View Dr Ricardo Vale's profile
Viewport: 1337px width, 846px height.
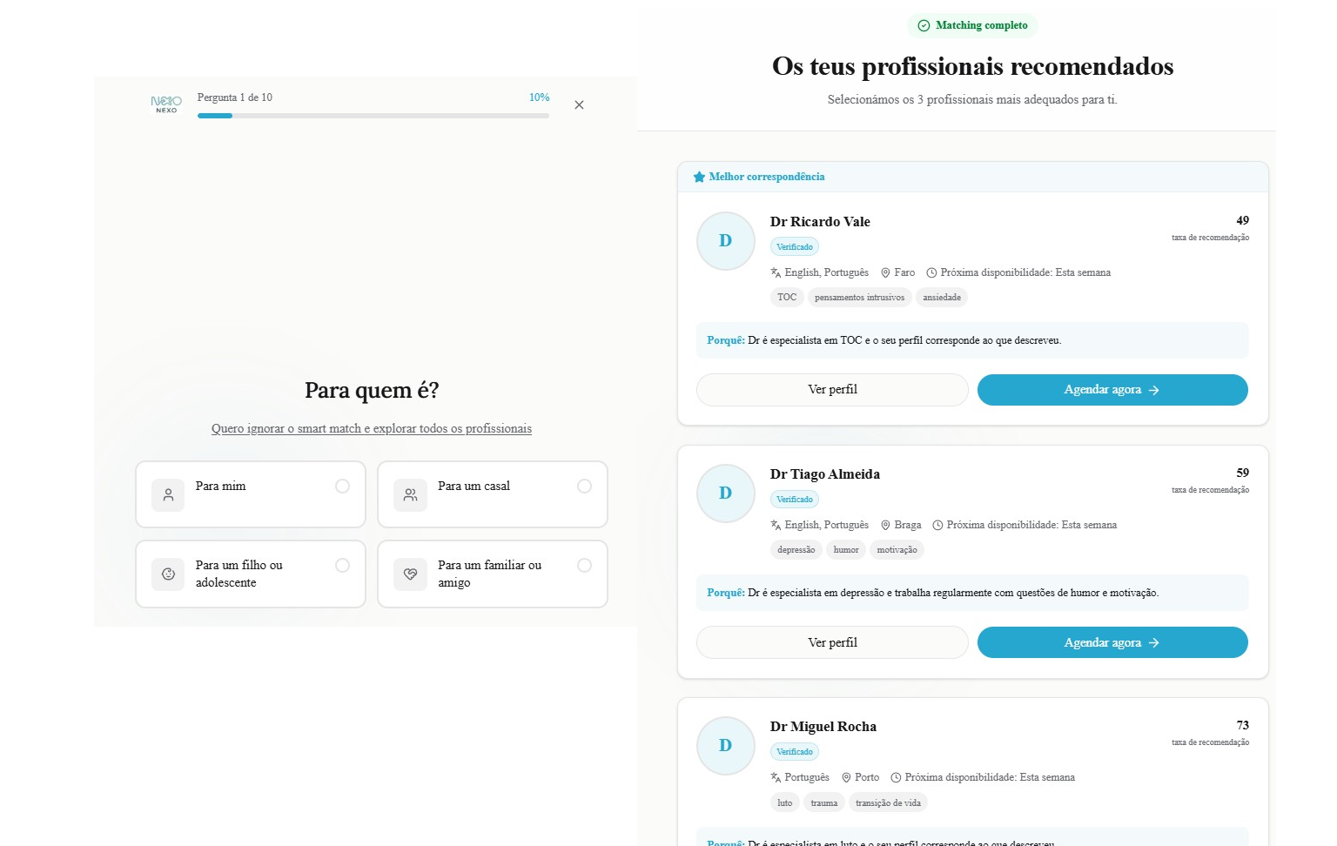pos(831,390)
